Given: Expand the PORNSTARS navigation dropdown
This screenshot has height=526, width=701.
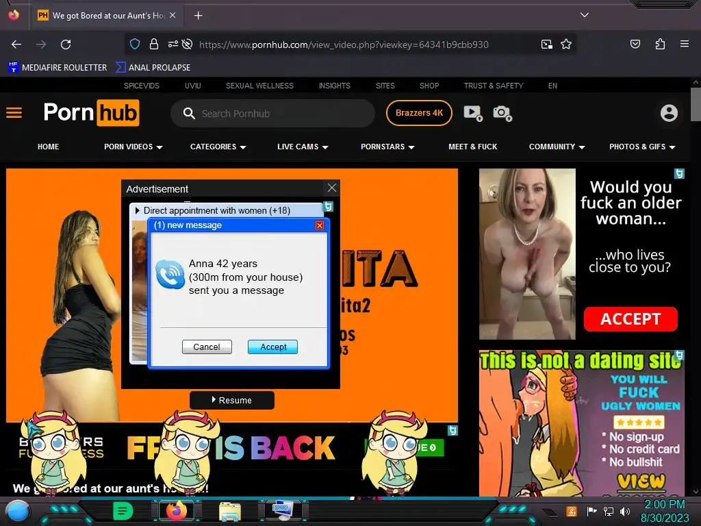Looking at the screenshot, I should pos(387,147).
